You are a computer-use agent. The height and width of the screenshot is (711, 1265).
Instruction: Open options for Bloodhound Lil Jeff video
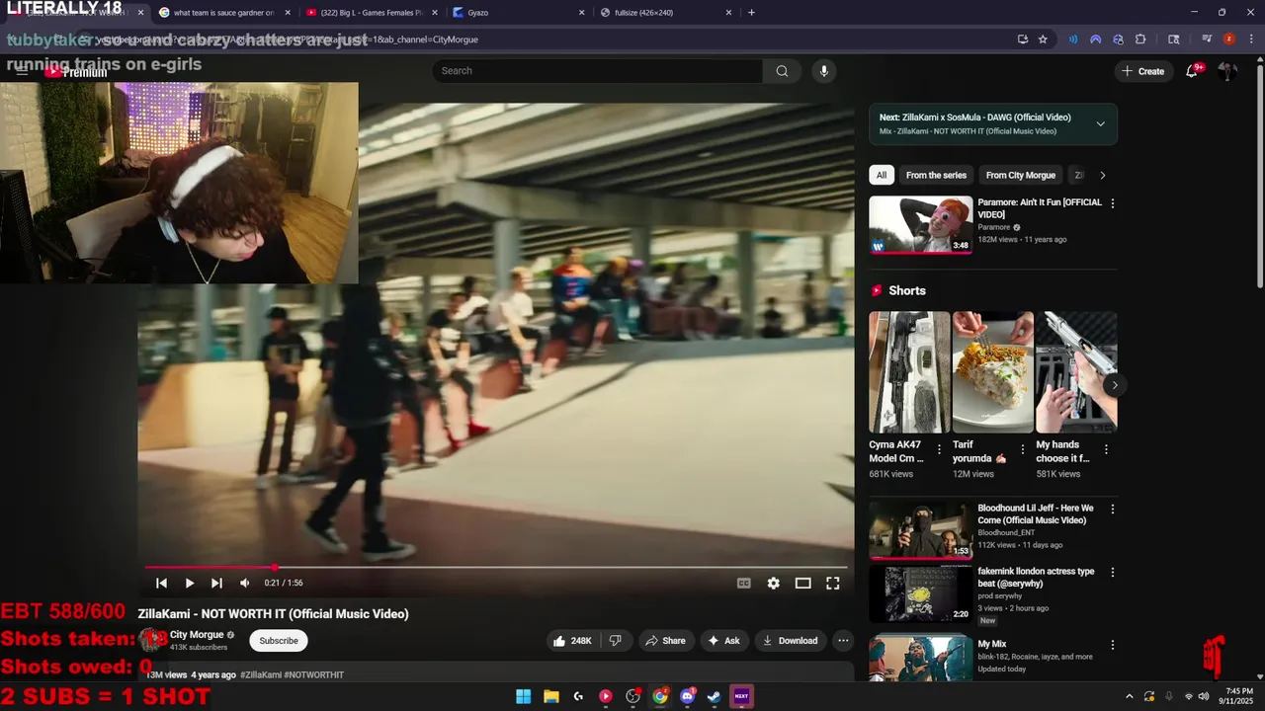[1112, 510]
